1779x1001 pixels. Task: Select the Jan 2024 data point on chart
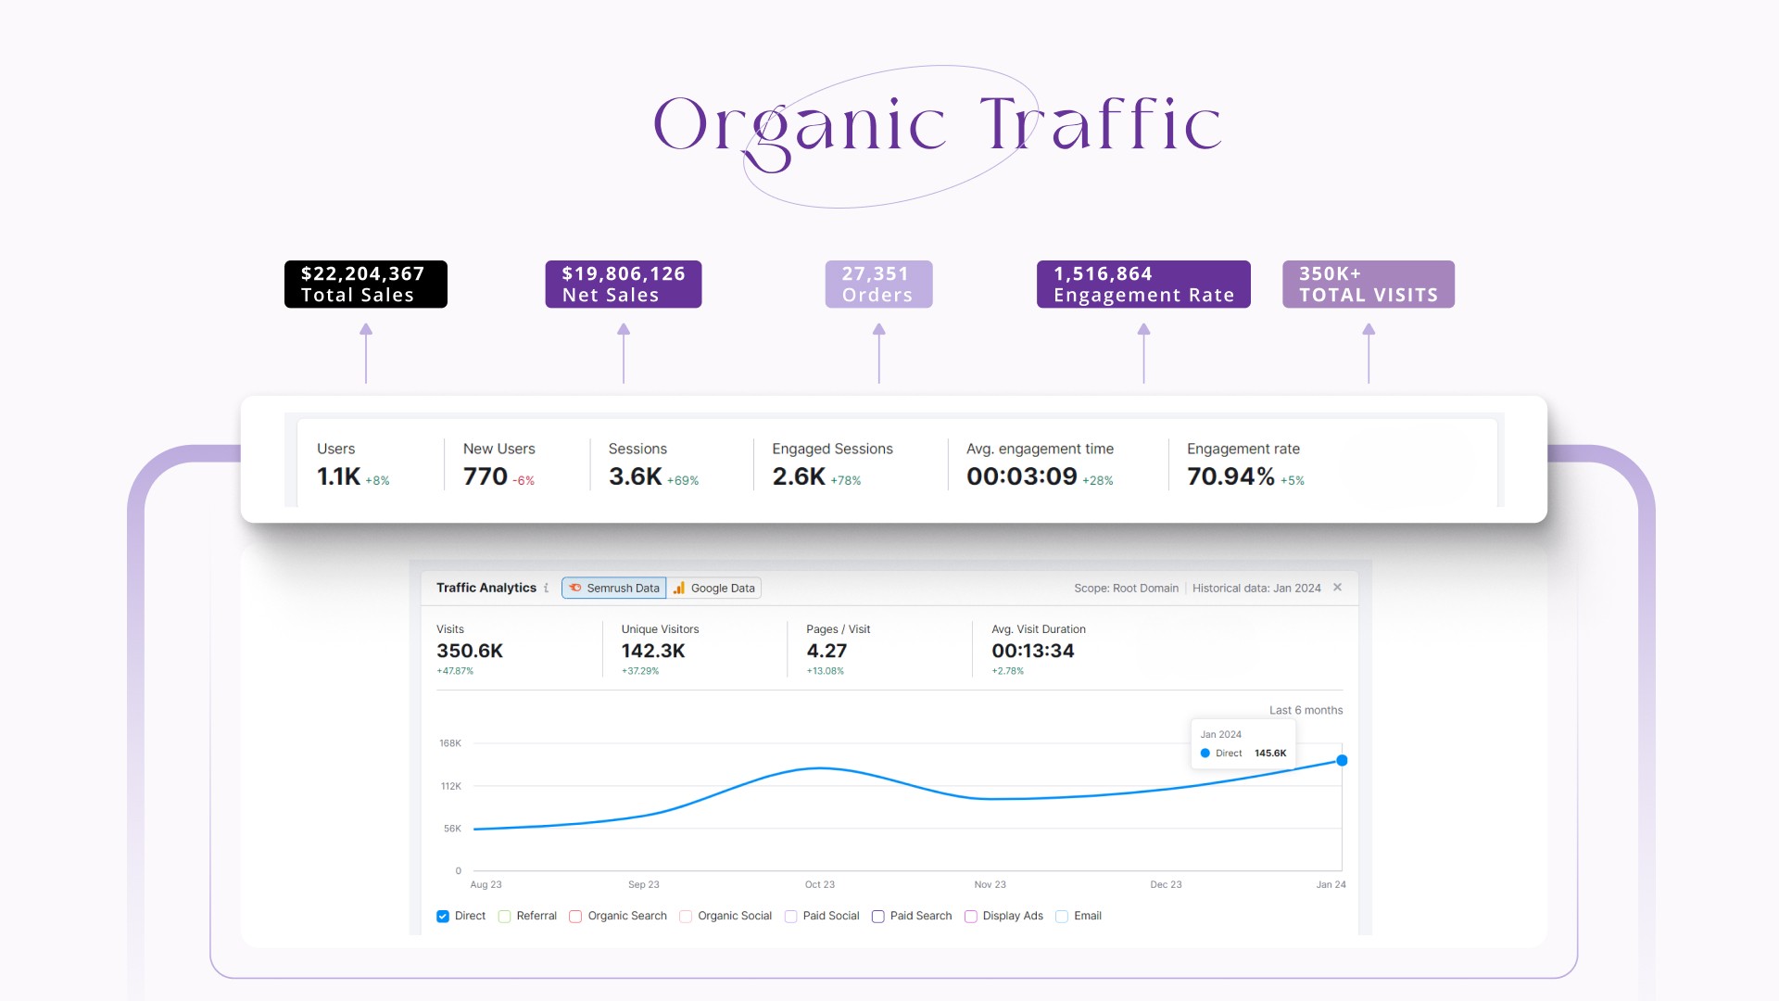[1342, 760]
